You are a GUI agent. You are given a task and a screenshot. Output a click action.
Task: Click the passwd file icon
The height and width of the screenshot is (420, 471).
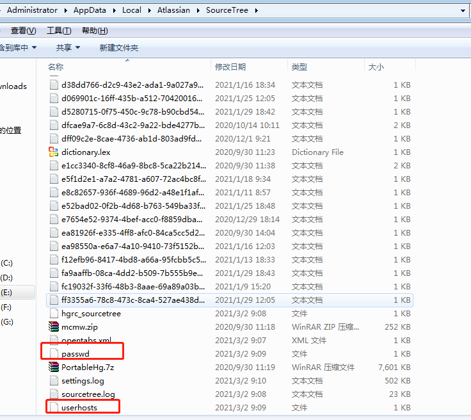(54, 353)
